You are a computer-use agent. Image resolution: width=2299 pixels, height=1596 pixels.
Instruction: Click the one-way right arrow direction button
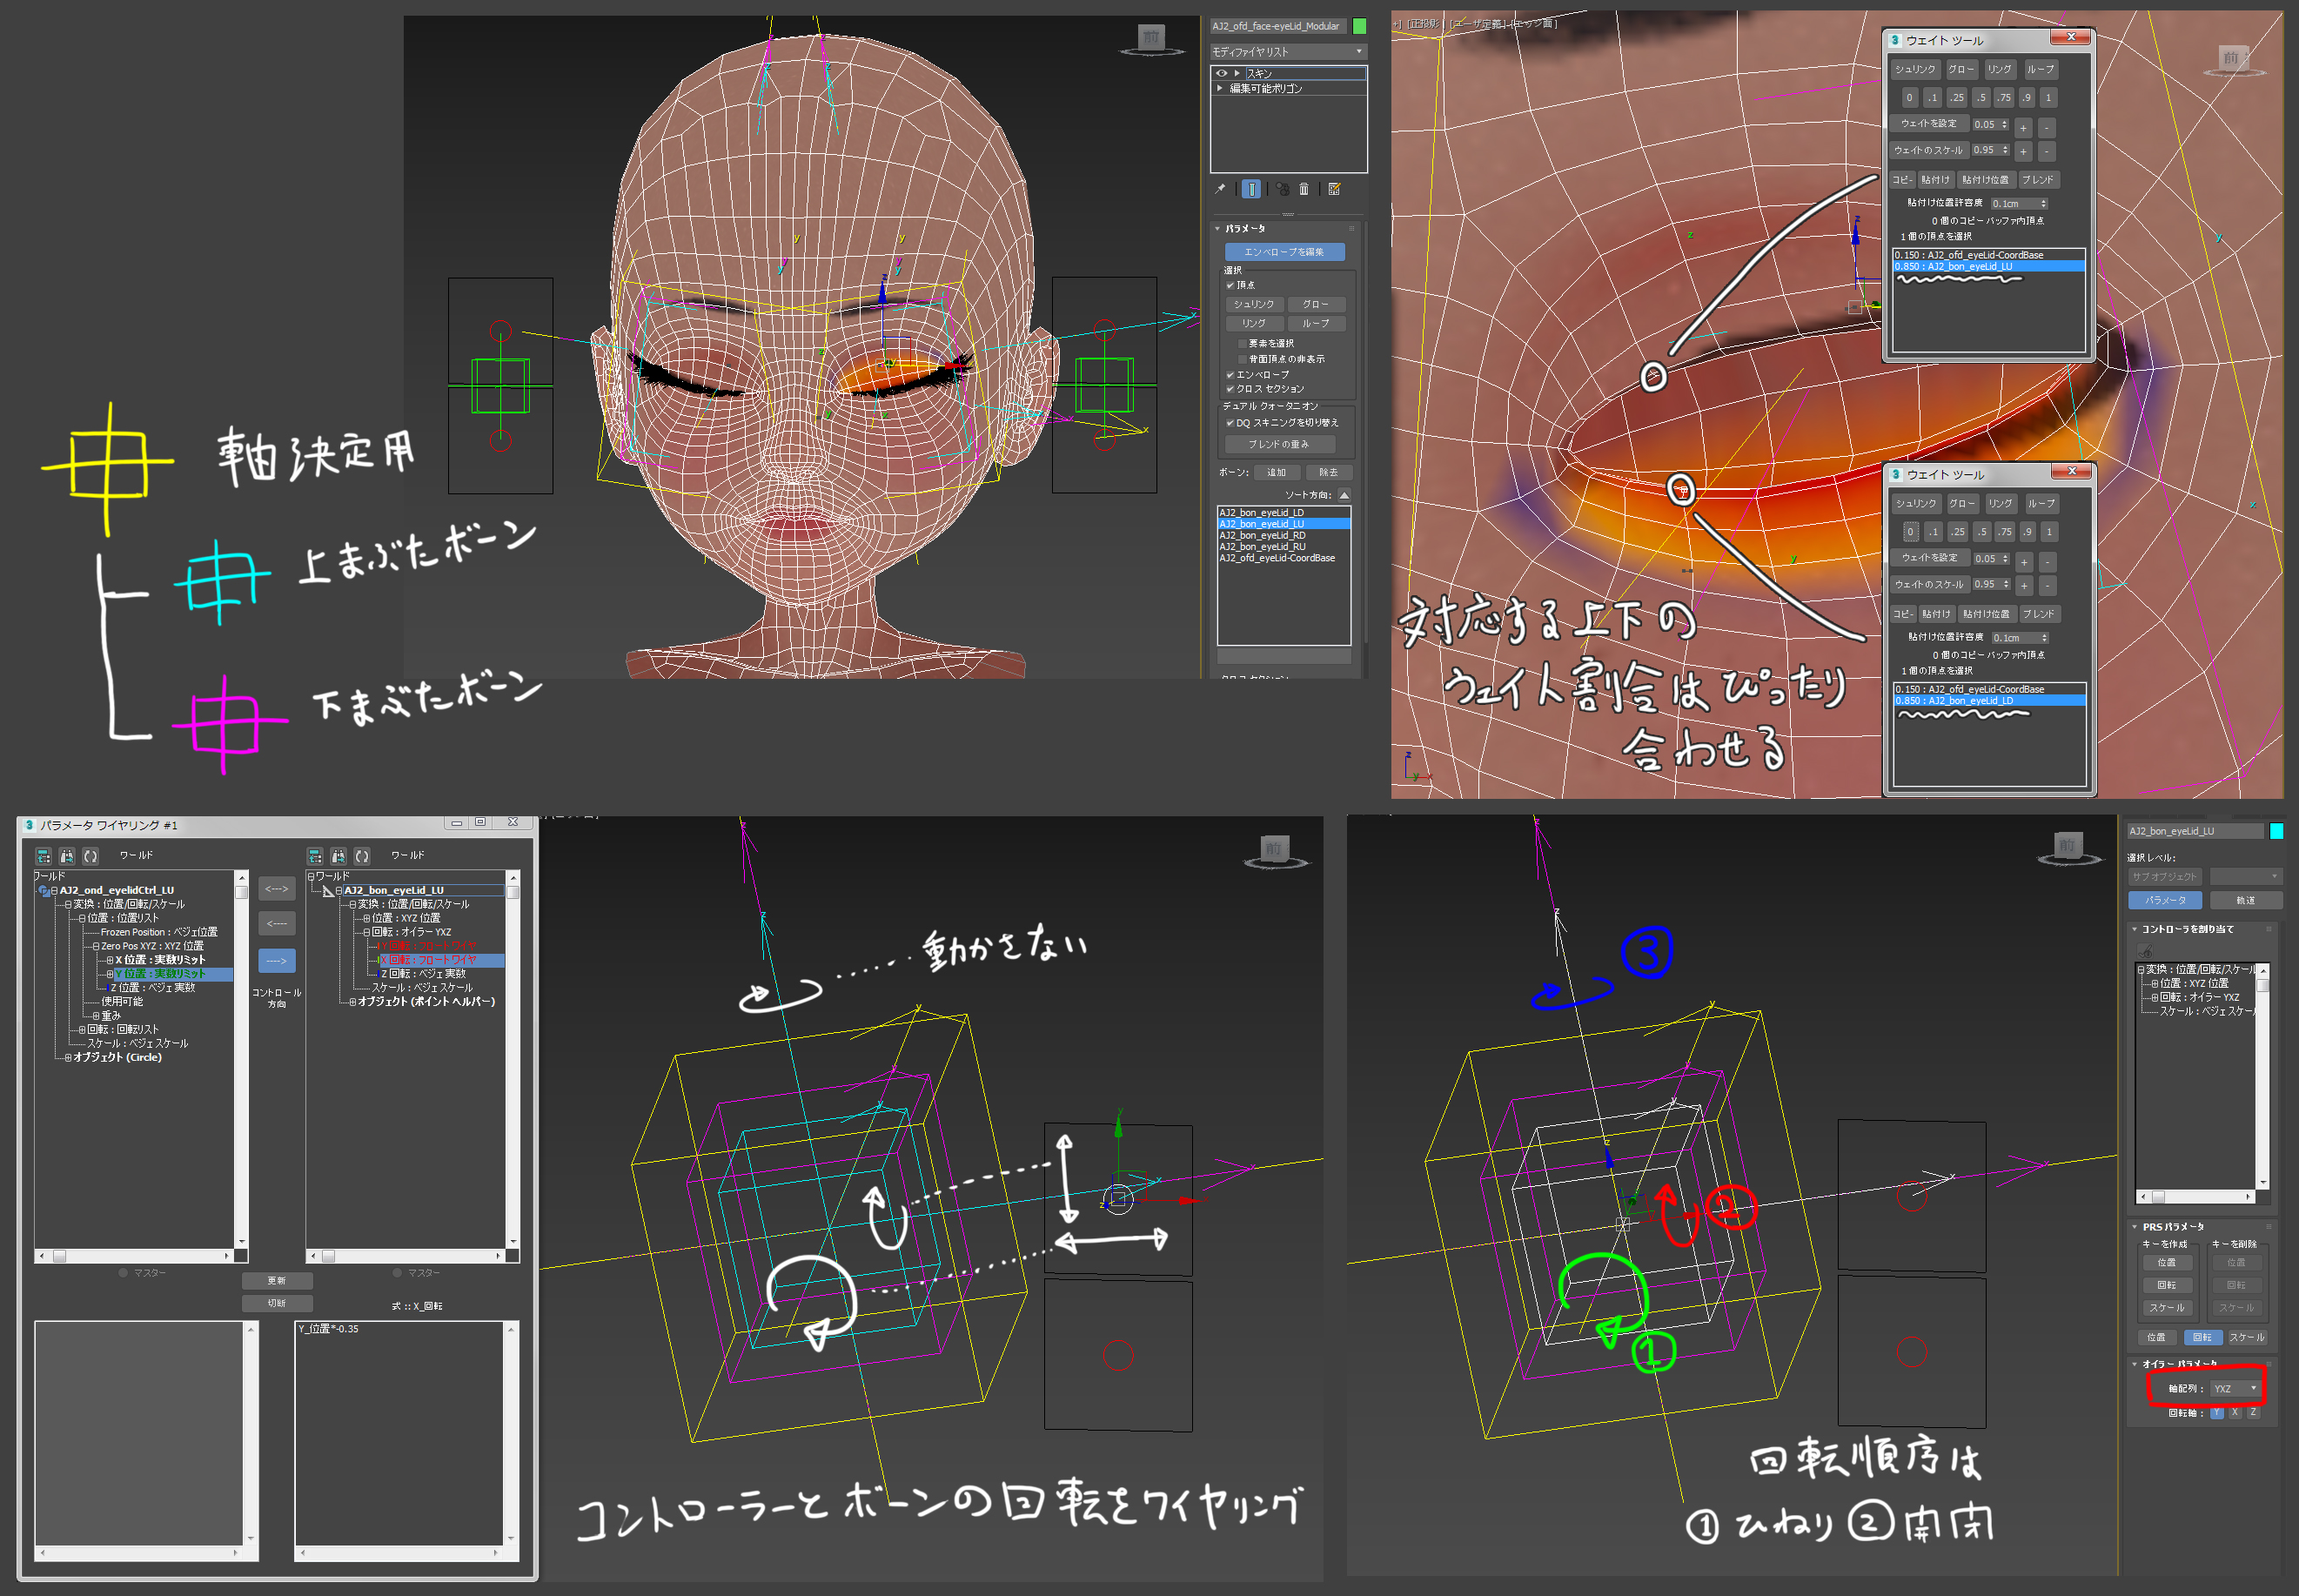click(x=276, y=961)
